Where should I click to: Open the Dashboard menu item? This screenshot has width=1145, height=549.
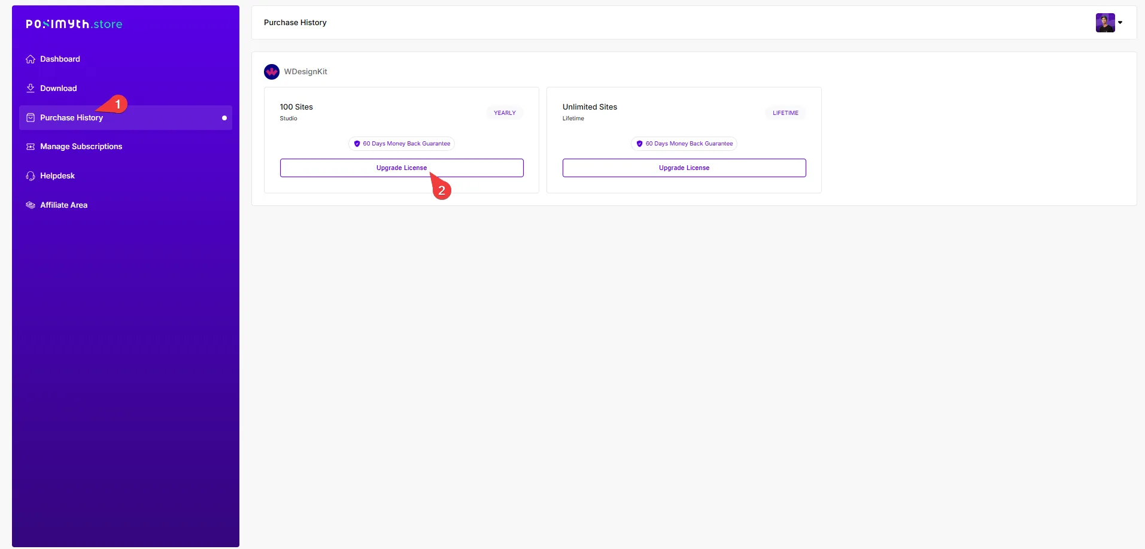click(x=60, y=59)
